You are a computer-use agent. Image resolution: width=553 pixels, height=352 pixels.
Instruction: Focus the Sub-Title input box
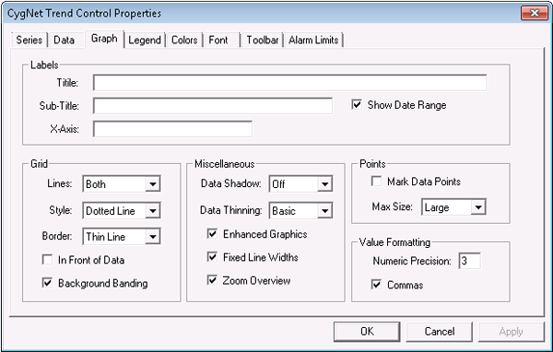click(x=213, y=105)
